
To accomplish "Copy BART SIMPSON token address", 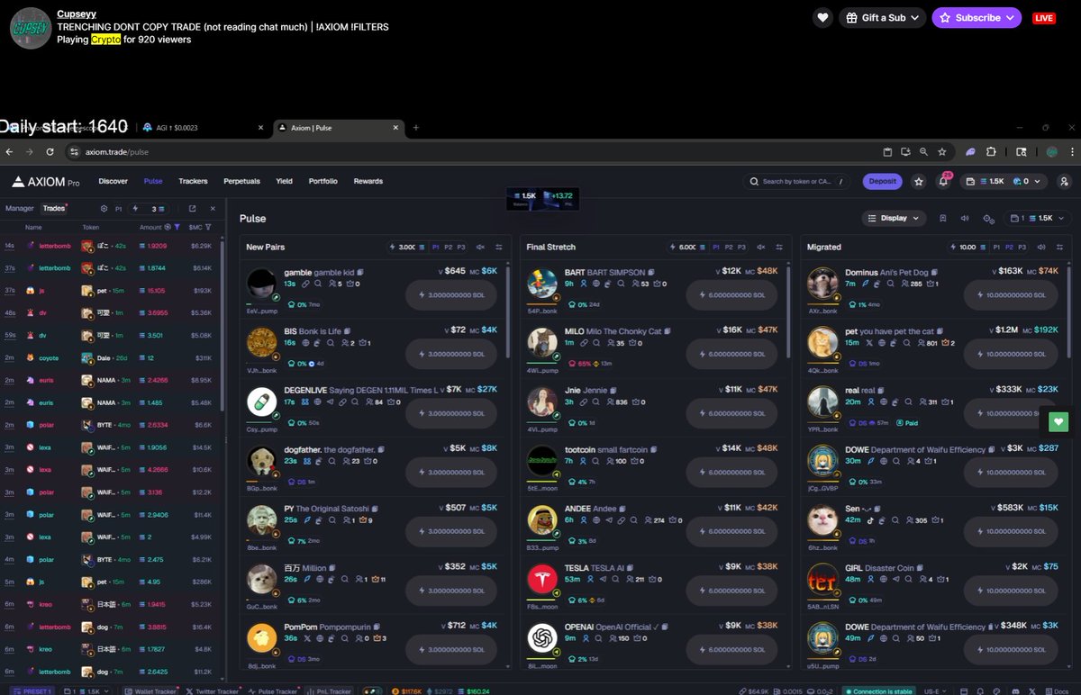I will pos(651,273).
